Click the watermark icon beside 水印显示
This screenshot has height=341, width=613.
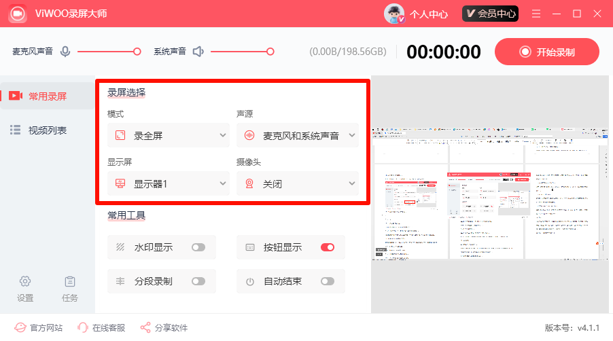point(120,247)
